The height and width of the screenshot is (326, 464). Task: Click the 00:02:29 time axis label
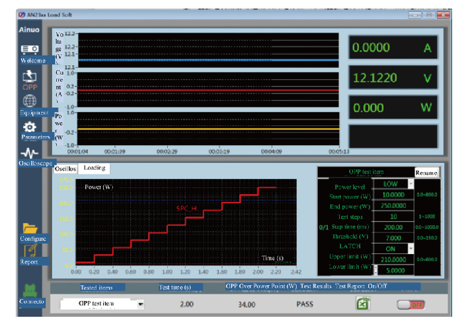click(167, 152)
